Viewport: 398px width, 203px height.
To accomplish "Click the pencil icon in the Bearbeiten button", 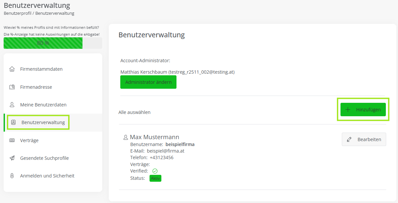I will (349, 139).
